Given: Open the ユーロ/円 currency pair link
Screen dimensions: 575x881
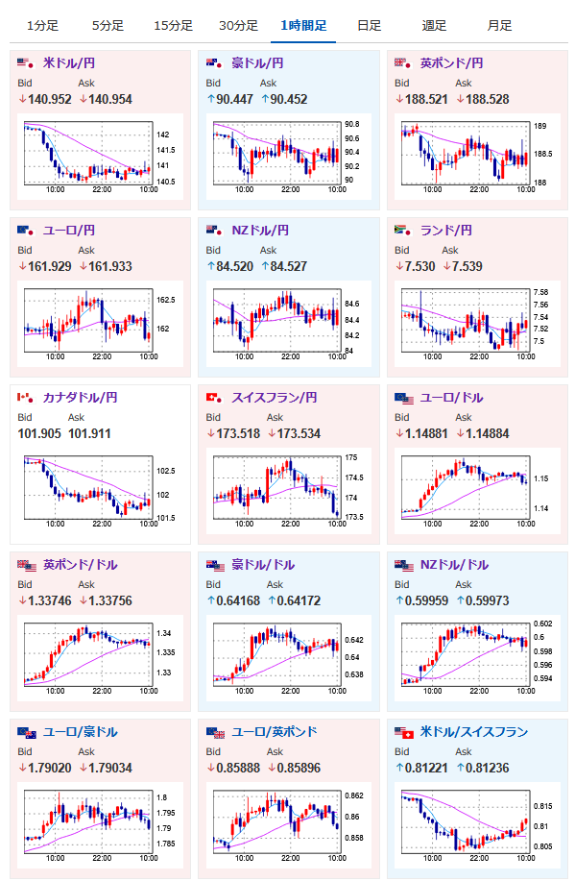Looking at the screenshot, I should [x=69, y=231].
